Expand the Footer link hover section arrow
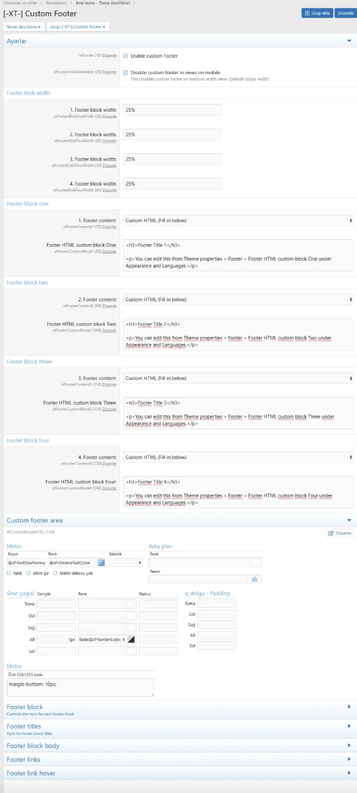This screenshot has height=793, width=357. point(349,773)
